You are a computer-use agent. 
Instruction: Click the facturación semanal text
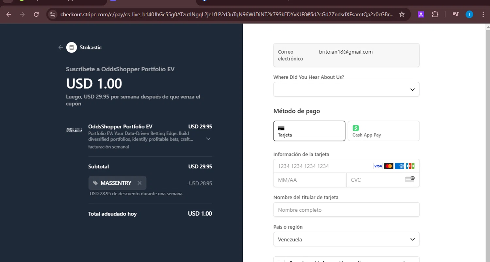point(108,147)
